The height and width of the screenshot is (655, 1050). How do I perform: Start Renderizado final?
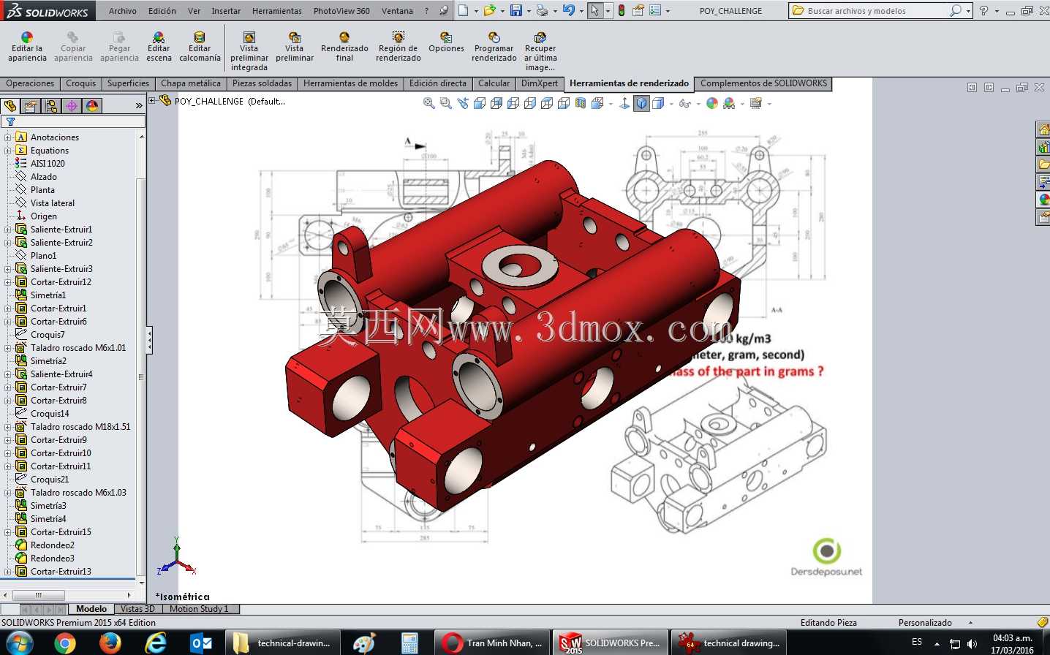tap(344, 47)
